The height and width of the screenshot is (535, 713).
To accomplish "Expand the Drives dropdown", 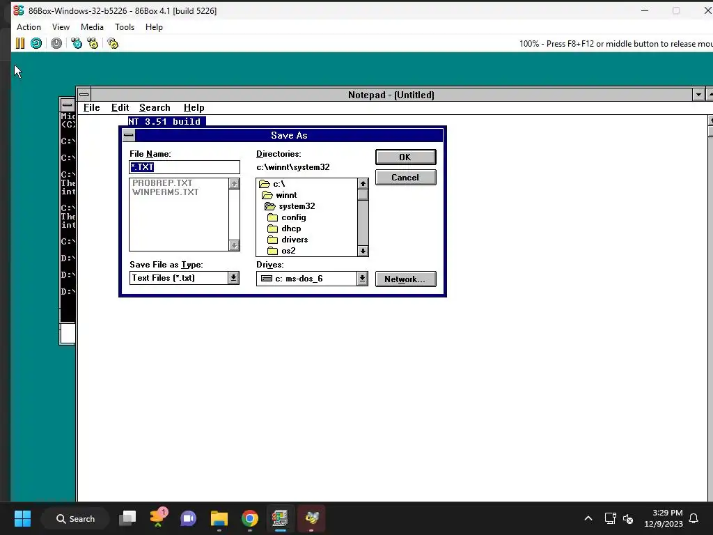I will coord(362,279).
